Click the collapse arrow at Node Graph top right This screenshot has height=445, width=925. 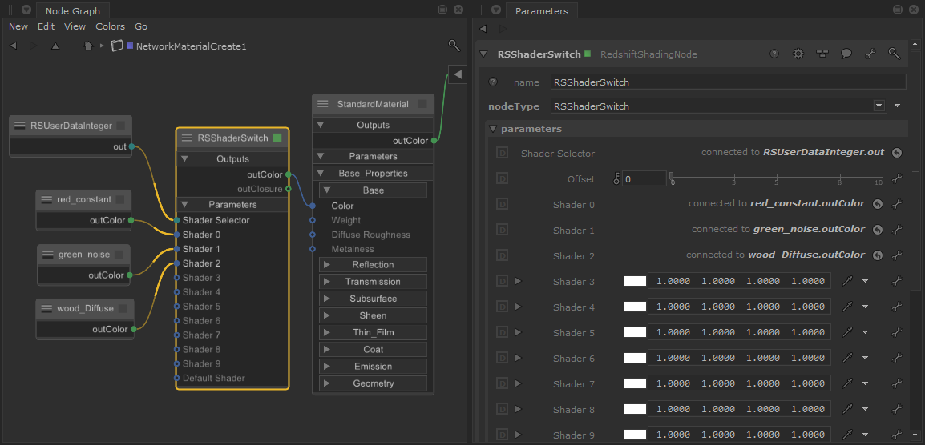[x=458, y=75]
